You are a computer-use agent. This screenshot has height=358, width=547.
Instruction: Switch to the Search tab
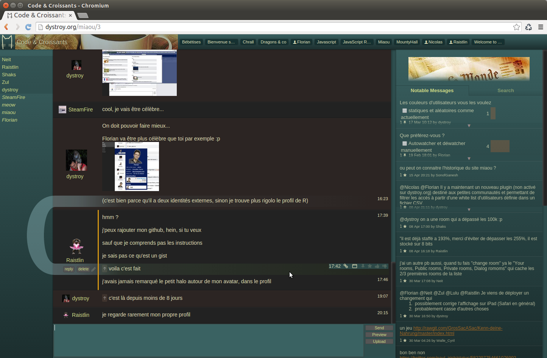coord(505,91)
